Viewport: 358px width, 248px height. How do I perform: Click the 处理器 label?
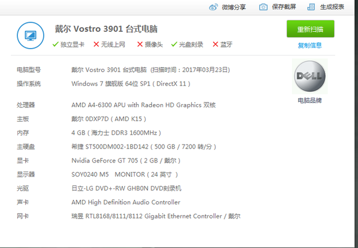26,105
